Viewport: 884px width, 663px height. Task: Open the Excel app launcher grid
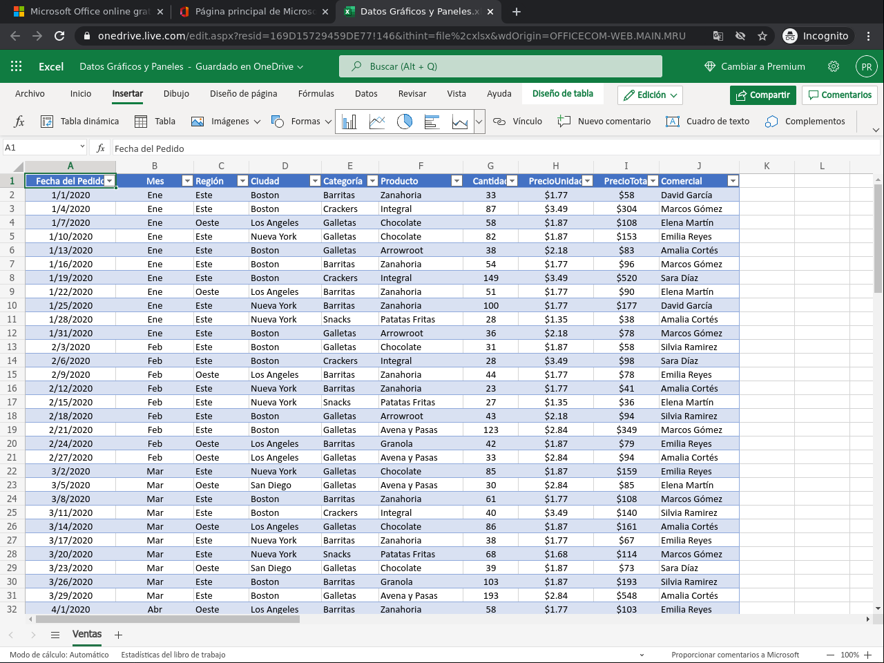pyautogui.click(x=17, y=66)
